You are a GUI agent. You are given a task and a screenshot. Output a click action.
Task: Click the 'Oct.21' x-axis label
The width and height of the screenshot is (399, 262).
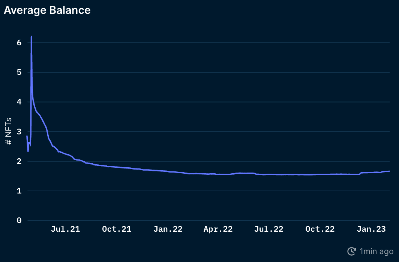tap(117, 229)
